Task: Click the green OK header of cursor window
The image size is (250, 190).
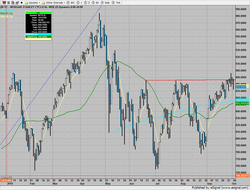Action: tap(38, 13)
